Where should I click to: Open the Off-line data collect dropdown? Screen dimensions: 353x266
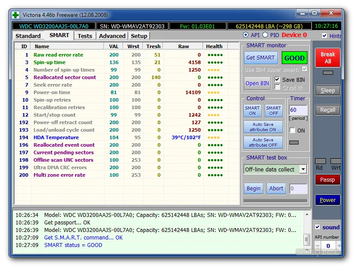pyautogui.click(x=303, y=169)
